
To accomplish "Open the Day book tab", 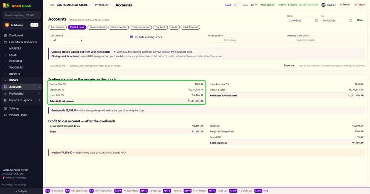I will click(160, 27).
